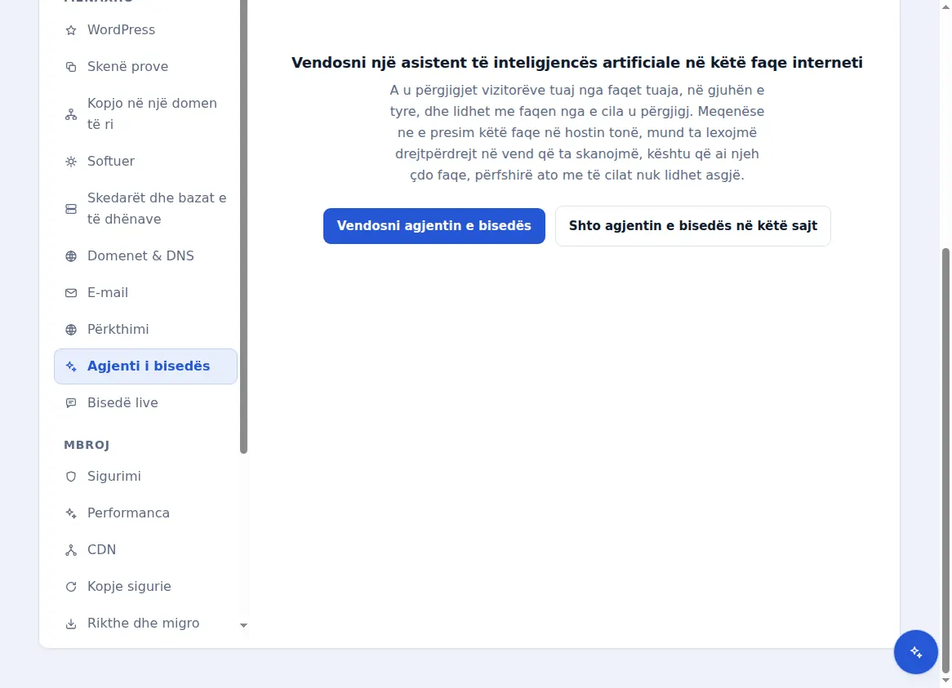Click the CDN network icon
The image size is (952, 688).
pyautogui.click(x=71, y=550)
